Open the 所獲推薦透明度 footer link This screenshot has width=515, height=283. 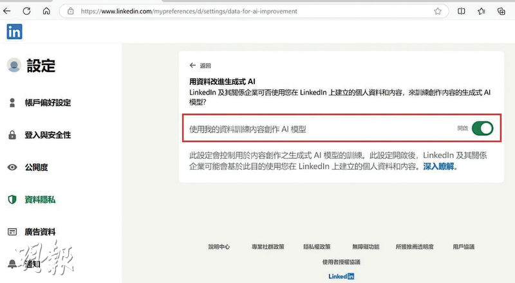[x=415, y=246]
